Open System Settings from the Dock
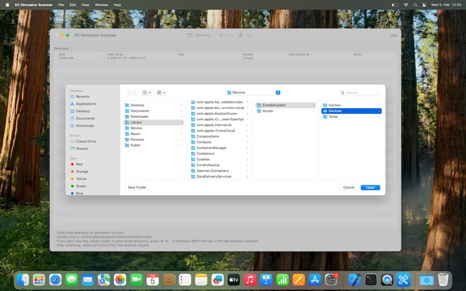466x291 pixels. pos(331,280)
